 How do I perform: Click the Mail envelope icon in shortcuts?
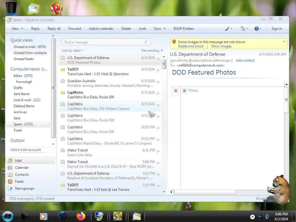click(x=10, y=161)
